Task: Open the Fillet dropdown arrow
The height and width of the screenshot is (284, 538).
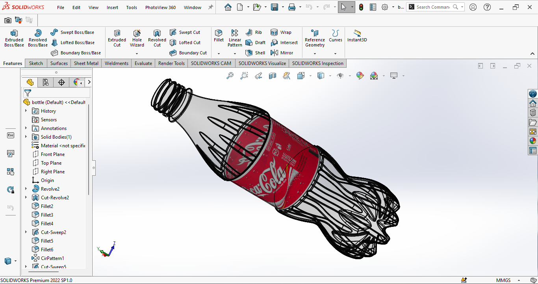Action: pyautogui.click(x=219, y=54)
